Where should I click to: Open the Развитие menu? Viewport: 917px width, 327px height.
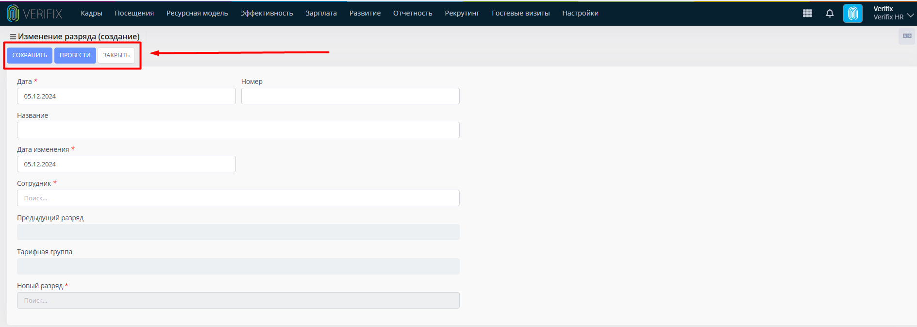365,13
